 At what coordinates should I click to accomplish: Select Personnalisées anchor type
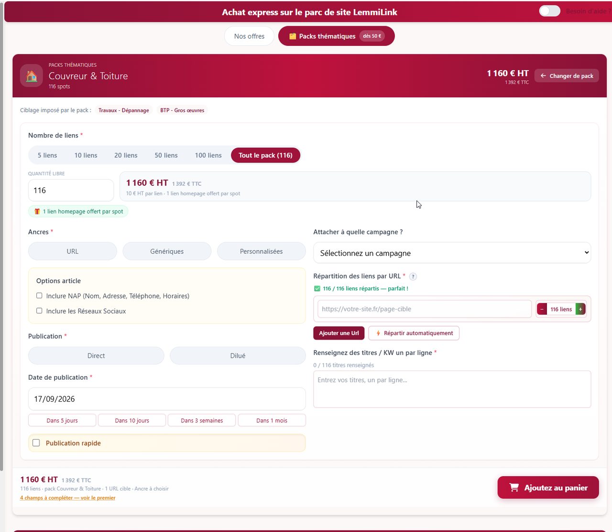pos(261,251)
